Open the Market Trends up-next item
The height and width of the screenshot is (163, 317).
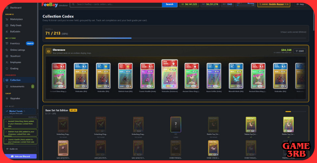point(19,112)
